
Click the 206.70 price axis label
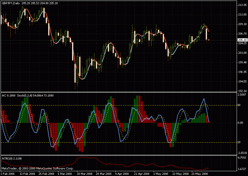tap(242, 34)
